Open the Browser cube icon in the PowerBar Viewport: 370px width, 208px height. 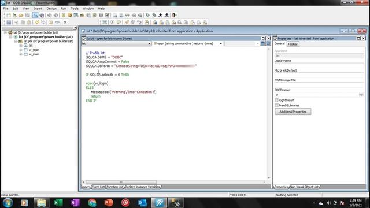[69, 16]
